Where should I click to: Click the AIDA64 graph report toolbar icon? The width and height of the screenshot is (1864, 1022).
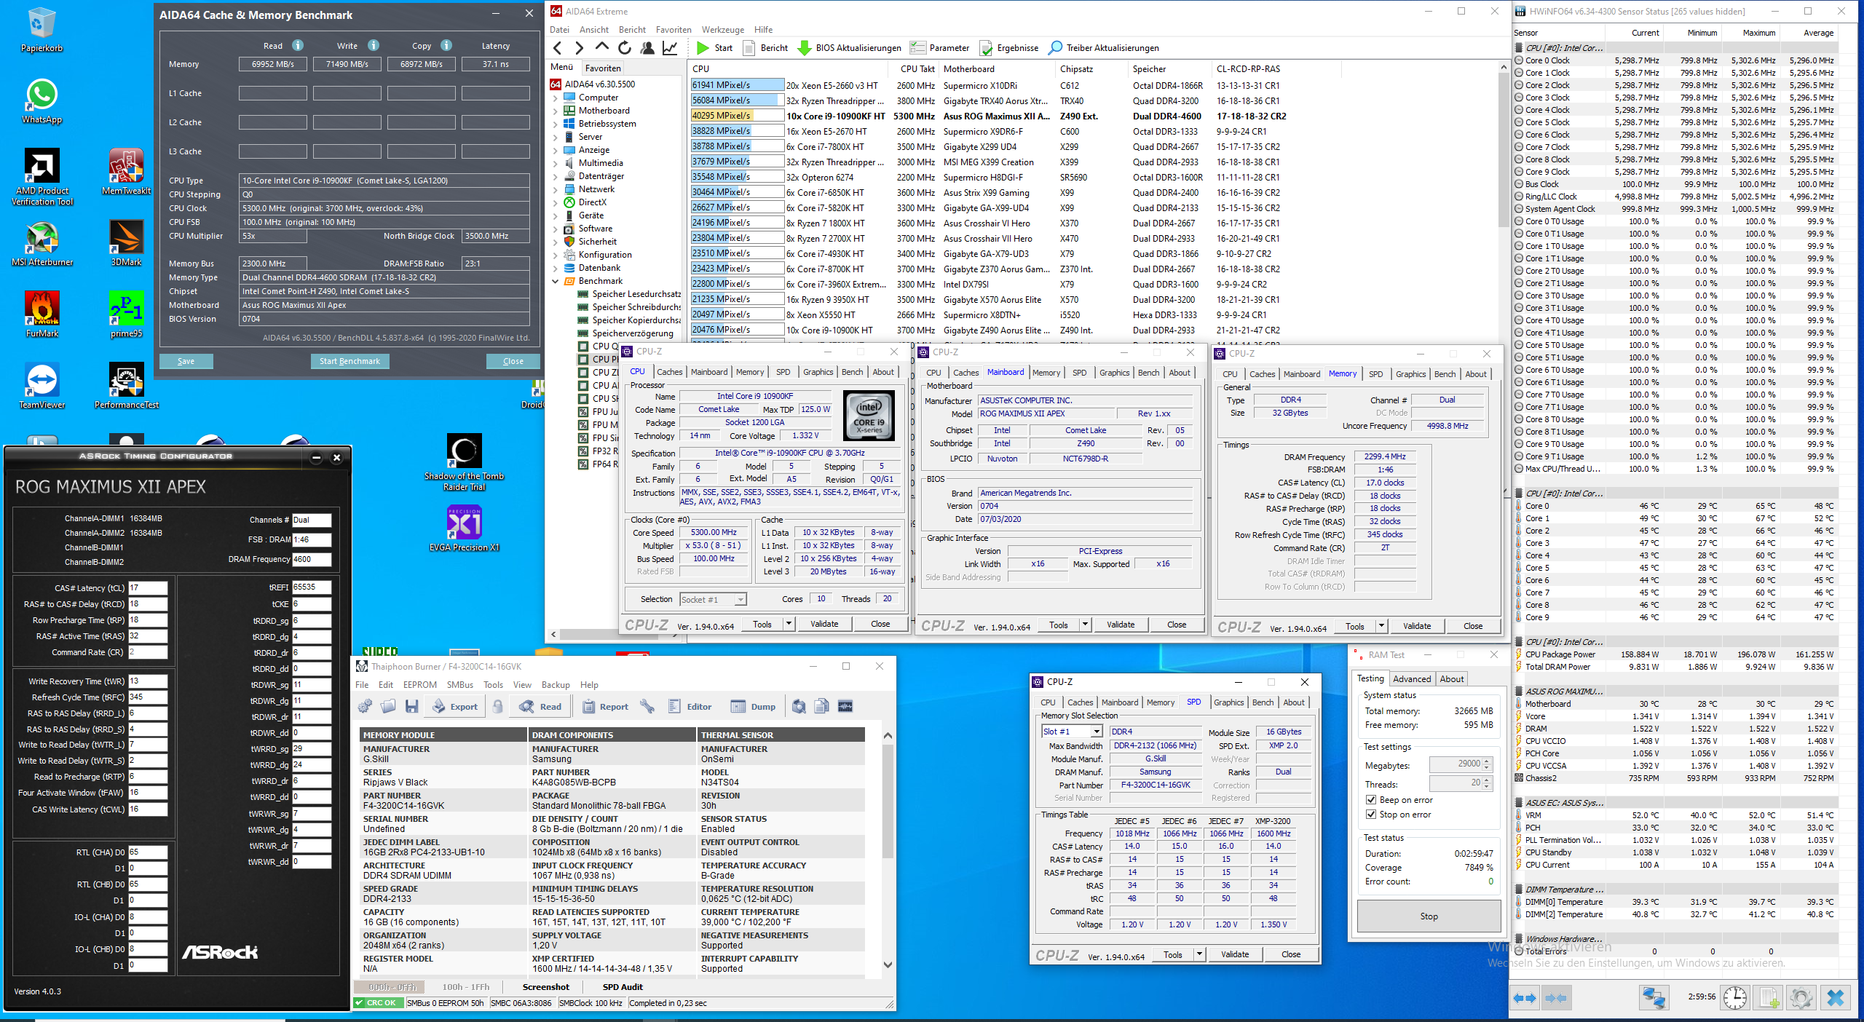(x=670, y=48)
